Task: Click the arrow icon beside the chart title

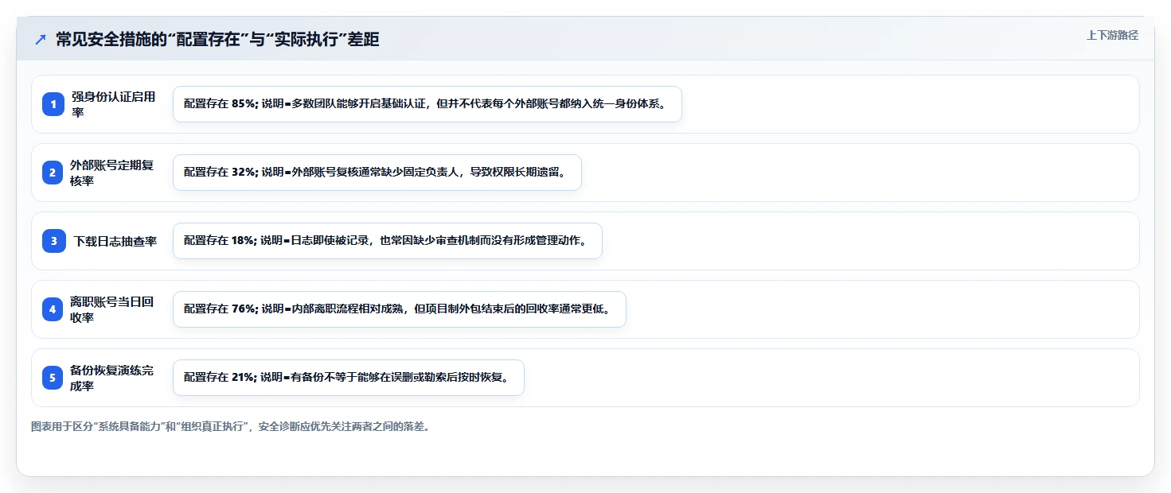Action: [41, 40]
